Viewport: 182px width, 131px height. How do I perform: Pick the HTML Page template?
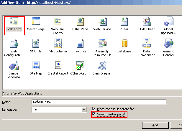pyautogui.click(x=80, y=22)
